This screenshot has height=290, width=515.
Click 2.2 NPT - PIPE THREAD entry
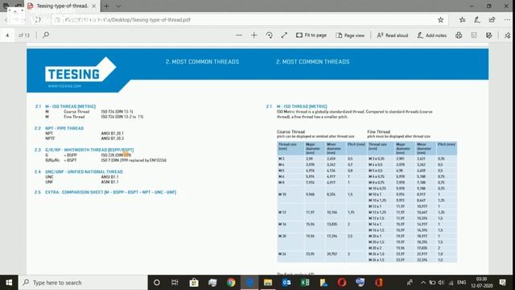click(x=60, y=128)
